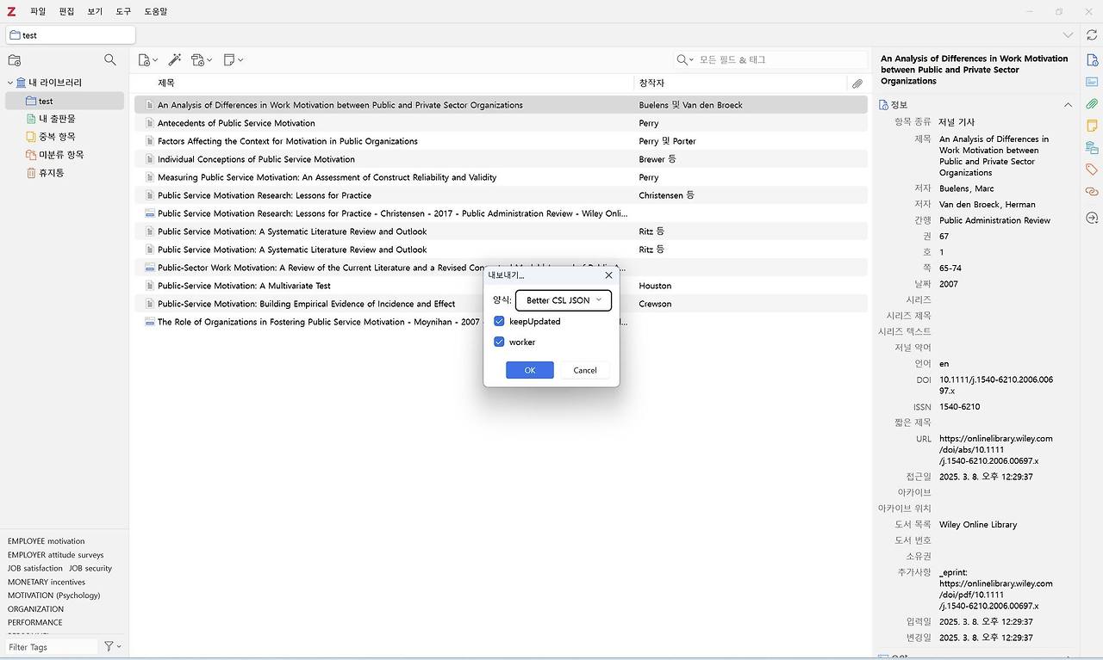This screenshot has height=660, width=1103.
Task: Open the new note toolbar icon
Action: point(233,59)
